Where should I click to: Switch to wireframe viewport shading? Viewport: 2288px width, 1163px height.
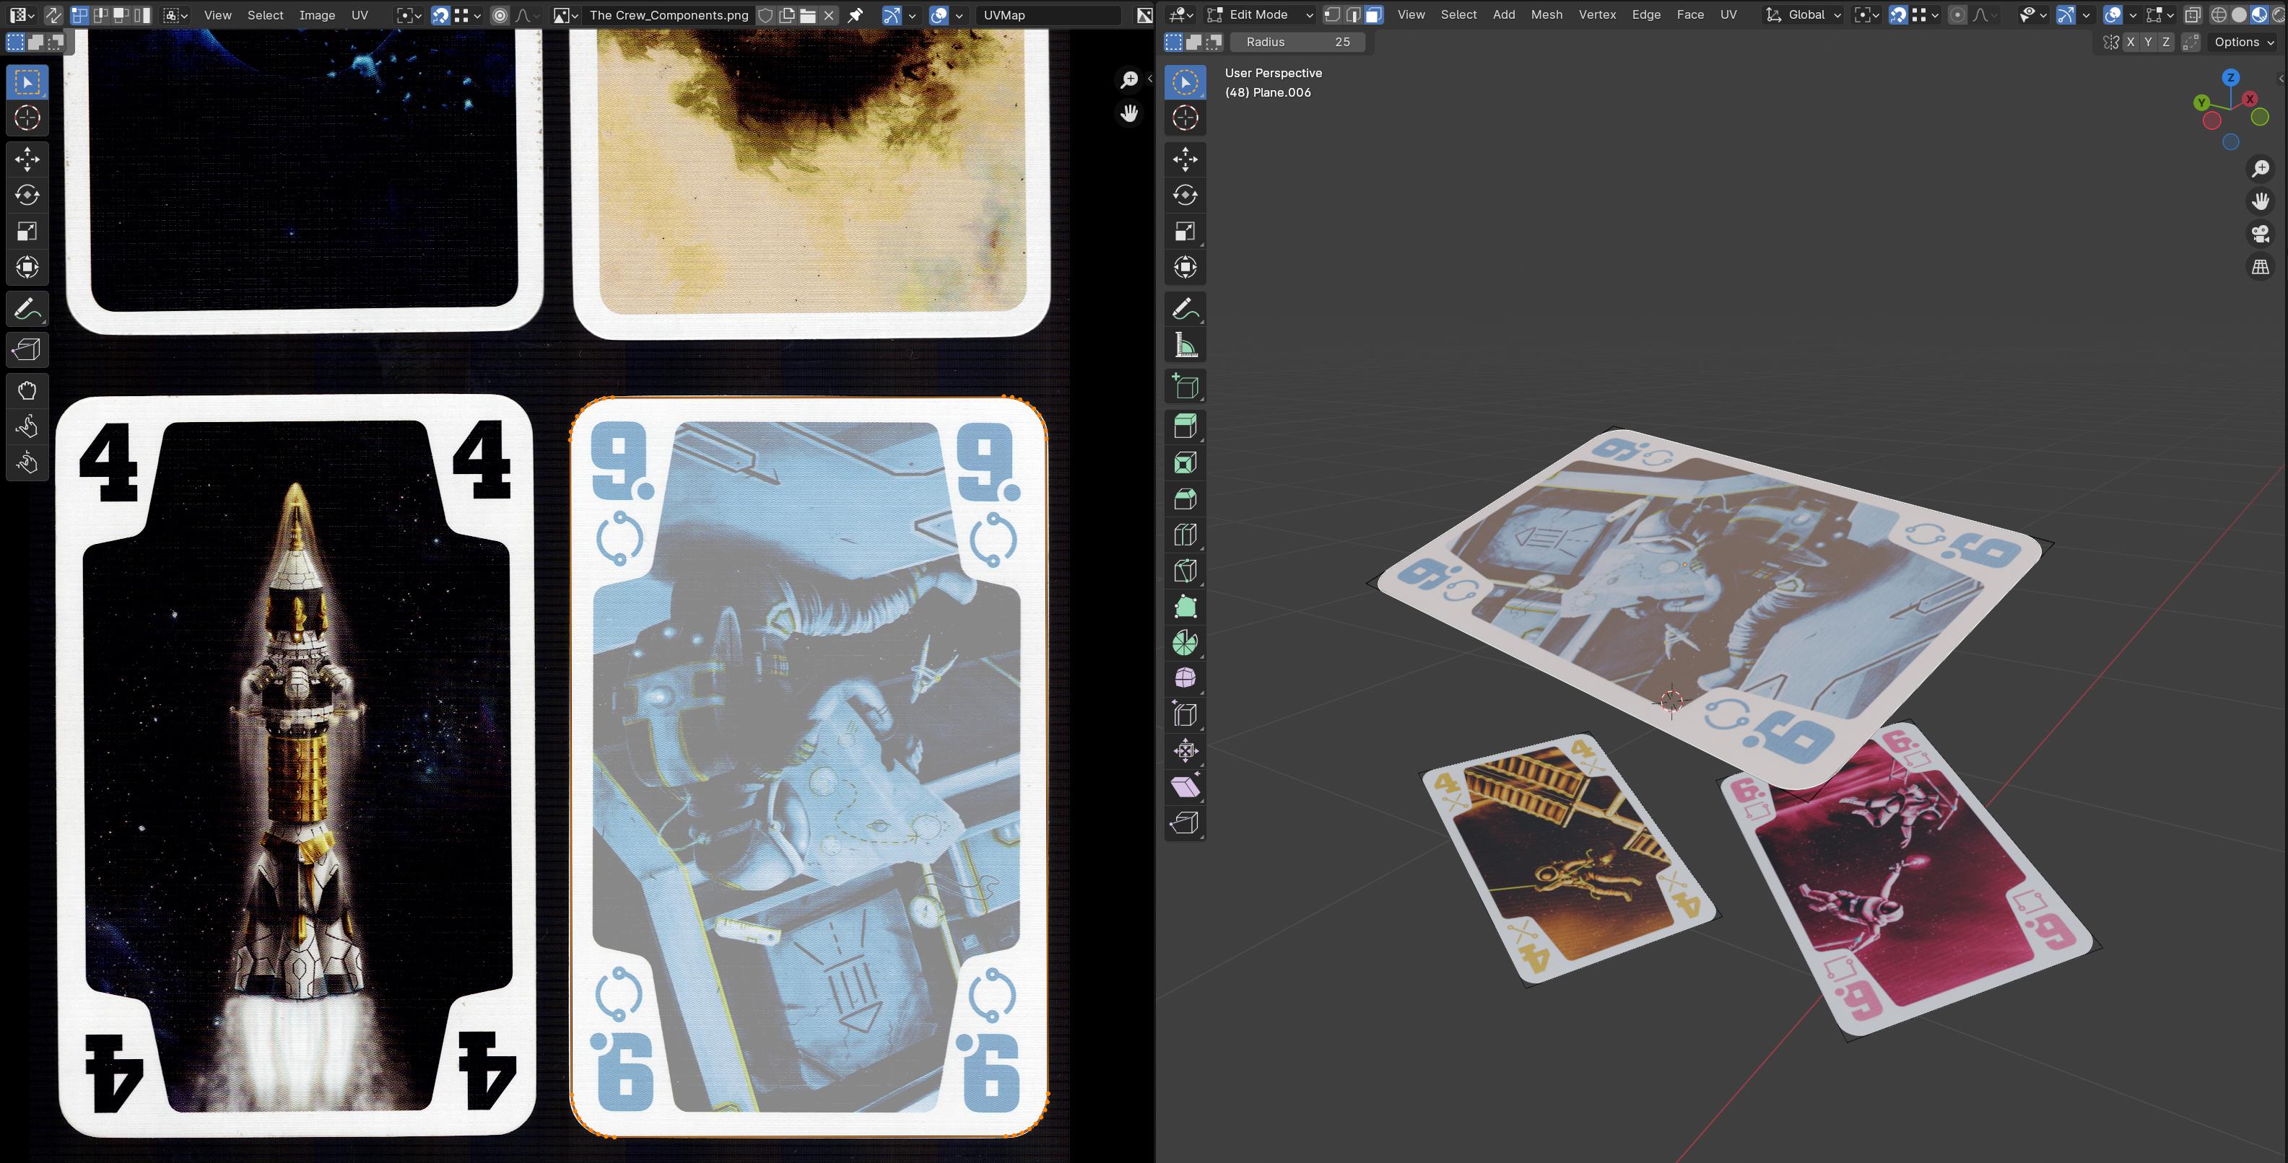coord(2219,15)
